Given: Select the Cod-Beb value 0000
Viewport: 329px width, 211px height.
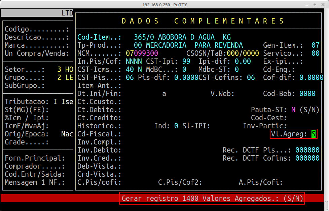Looking at the screenshot, I should [307, 94].
